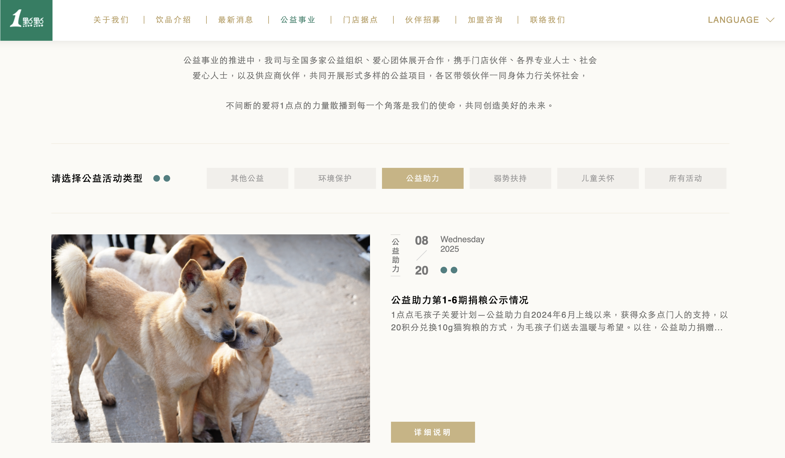
Task: Click 联络我们 in the header
Action: tap(547, 20)
